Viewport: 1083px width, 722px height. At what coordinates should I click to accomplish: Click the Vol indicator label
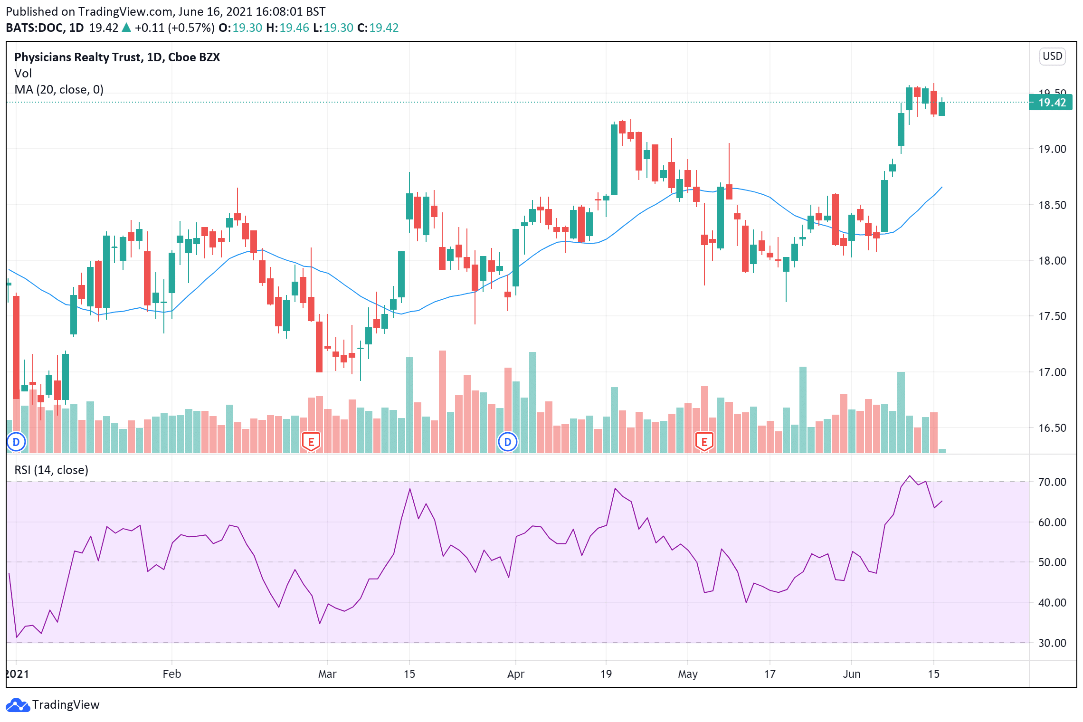coord(23,73)
